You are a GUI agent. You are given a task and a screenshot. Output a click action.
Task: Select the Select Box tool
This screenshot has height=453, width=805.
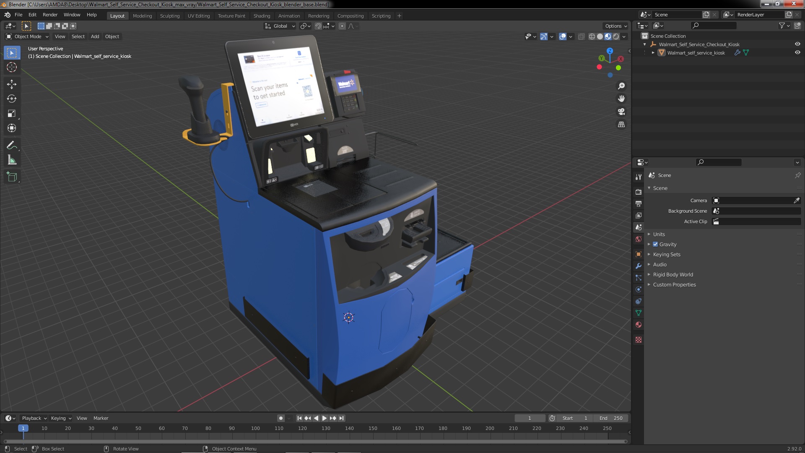12,53
